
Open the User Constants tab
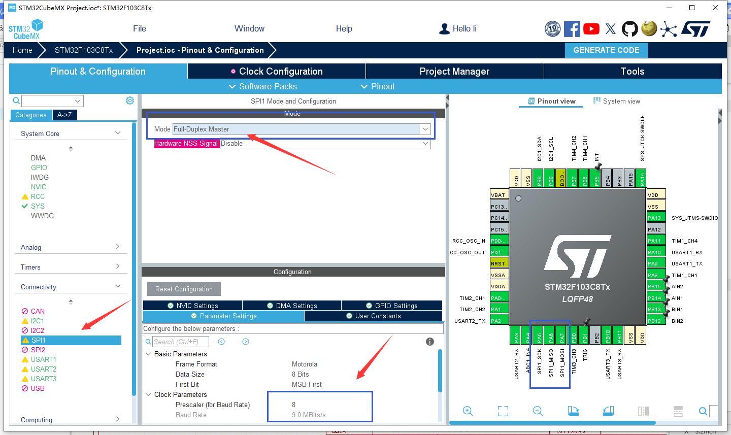coord(374,316)
